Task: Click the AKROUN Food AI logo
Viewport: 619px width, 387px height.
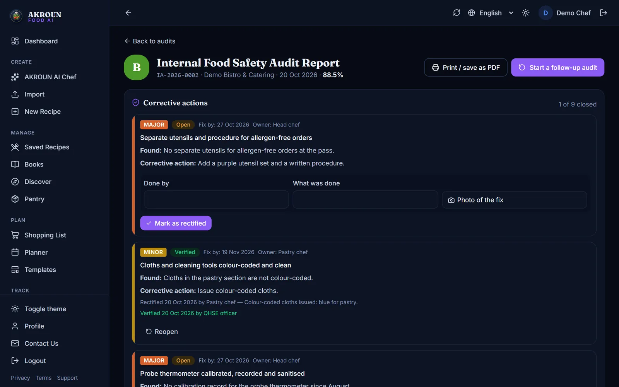Action: pyautogui.click(x=36, y=16)
